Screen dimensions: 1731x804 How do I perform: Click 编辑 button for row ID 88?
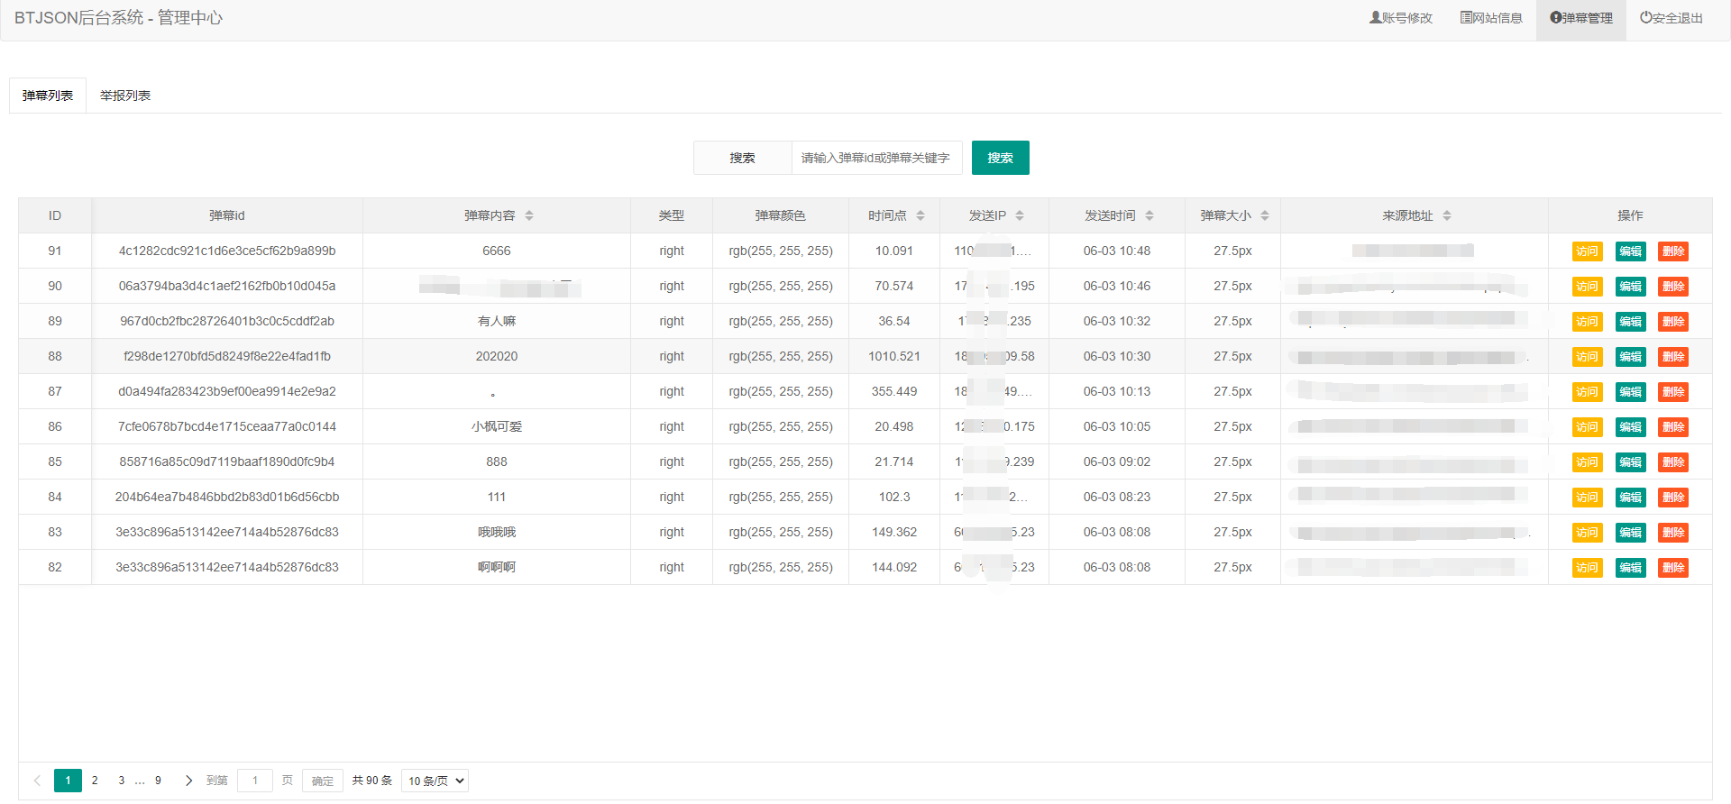point(1630,357)
